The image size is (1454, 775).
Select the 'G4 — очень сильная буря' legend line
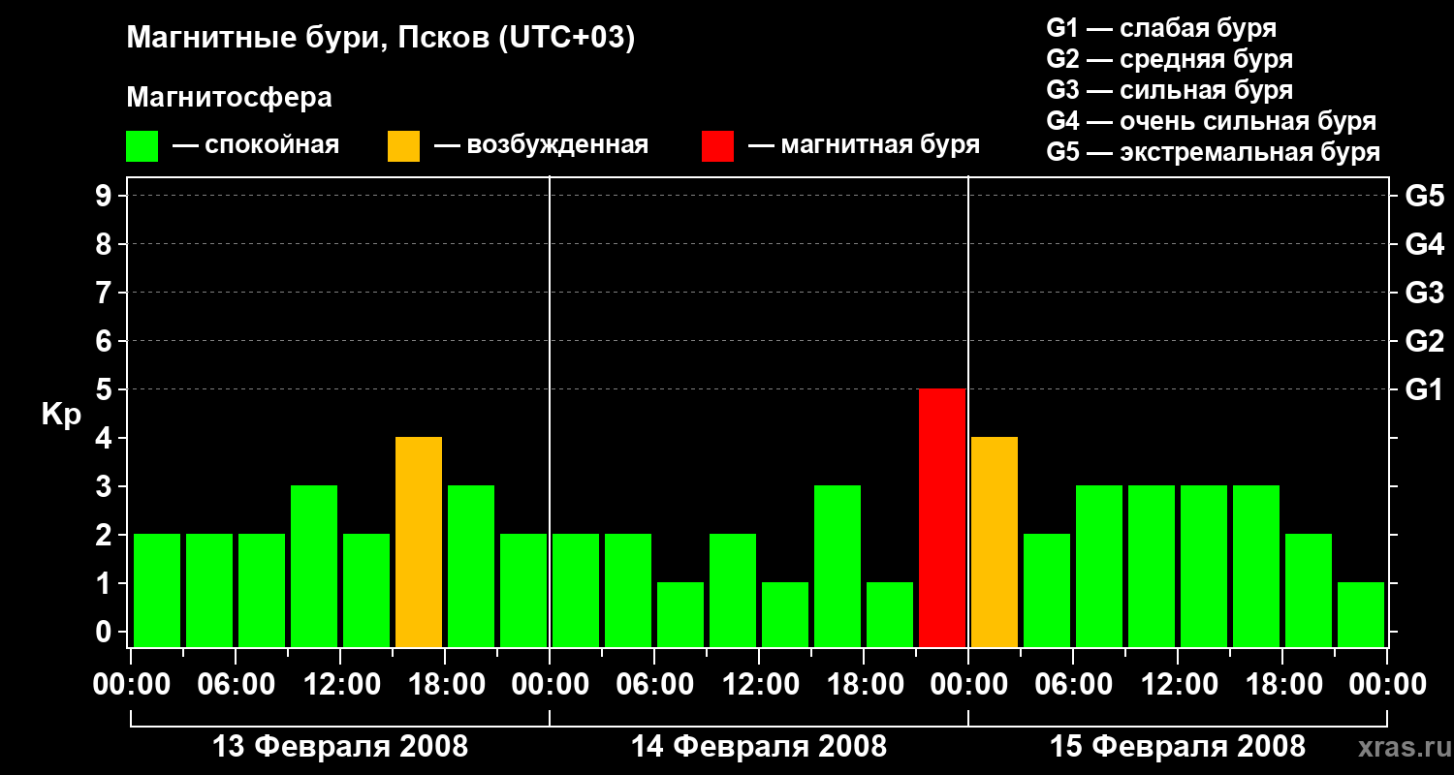click(1212, 121)
